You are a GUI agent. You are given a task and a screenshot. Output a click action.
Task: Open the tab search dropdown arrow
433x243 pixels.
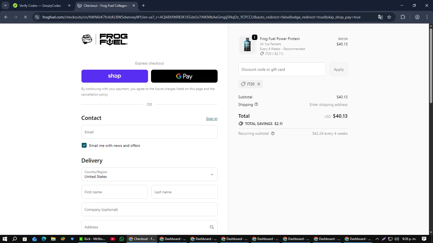[x=5, y=5]
